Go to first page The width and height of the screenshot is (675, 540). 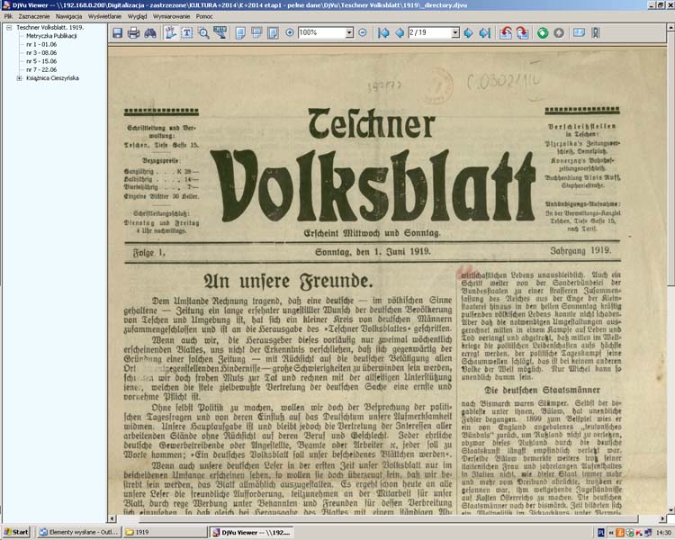tap(383, 32)
